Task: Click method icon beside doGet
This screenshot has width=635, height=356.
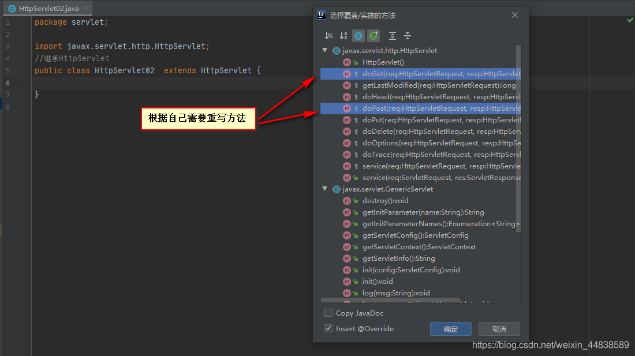Action: click(x=347, y=74)
